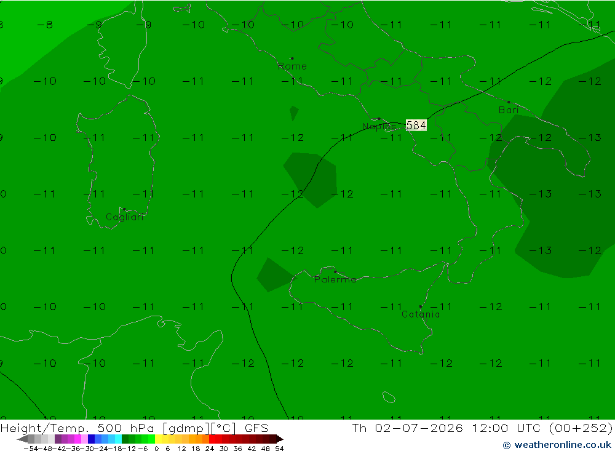615x451 pixels.
Task: Open the weatheronline.co.uk copyright link
Action: [557, 445]
